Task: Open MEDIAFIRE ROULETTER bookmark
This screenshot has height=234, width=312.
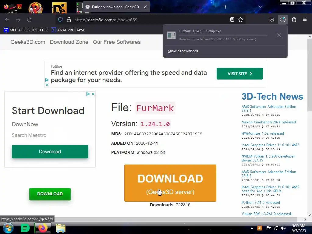Action: [x=26, y=30]
